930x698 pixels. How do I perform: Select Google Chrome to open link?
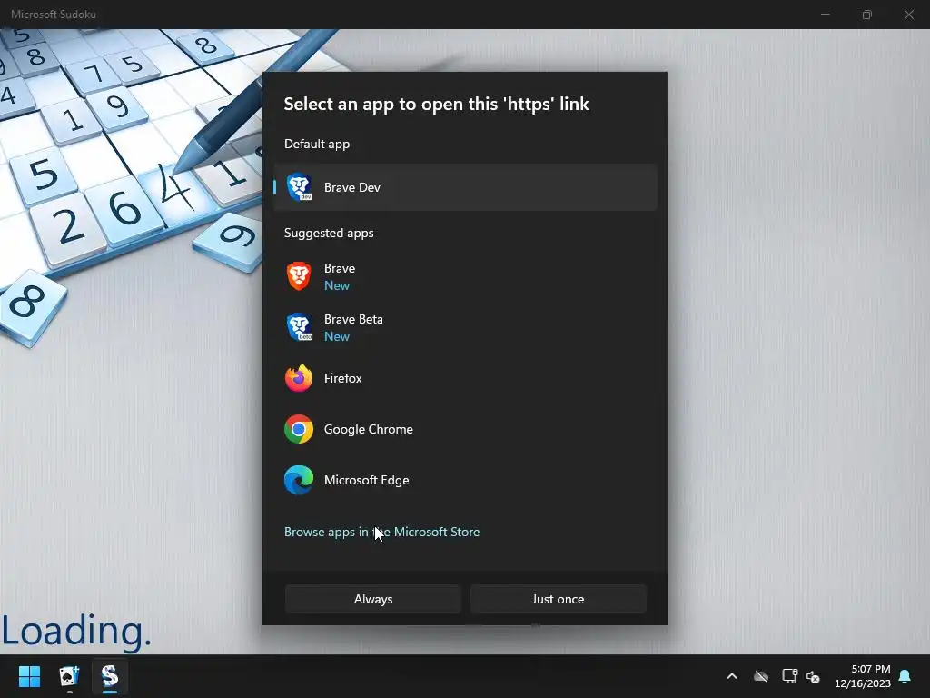tap(466, 429)
